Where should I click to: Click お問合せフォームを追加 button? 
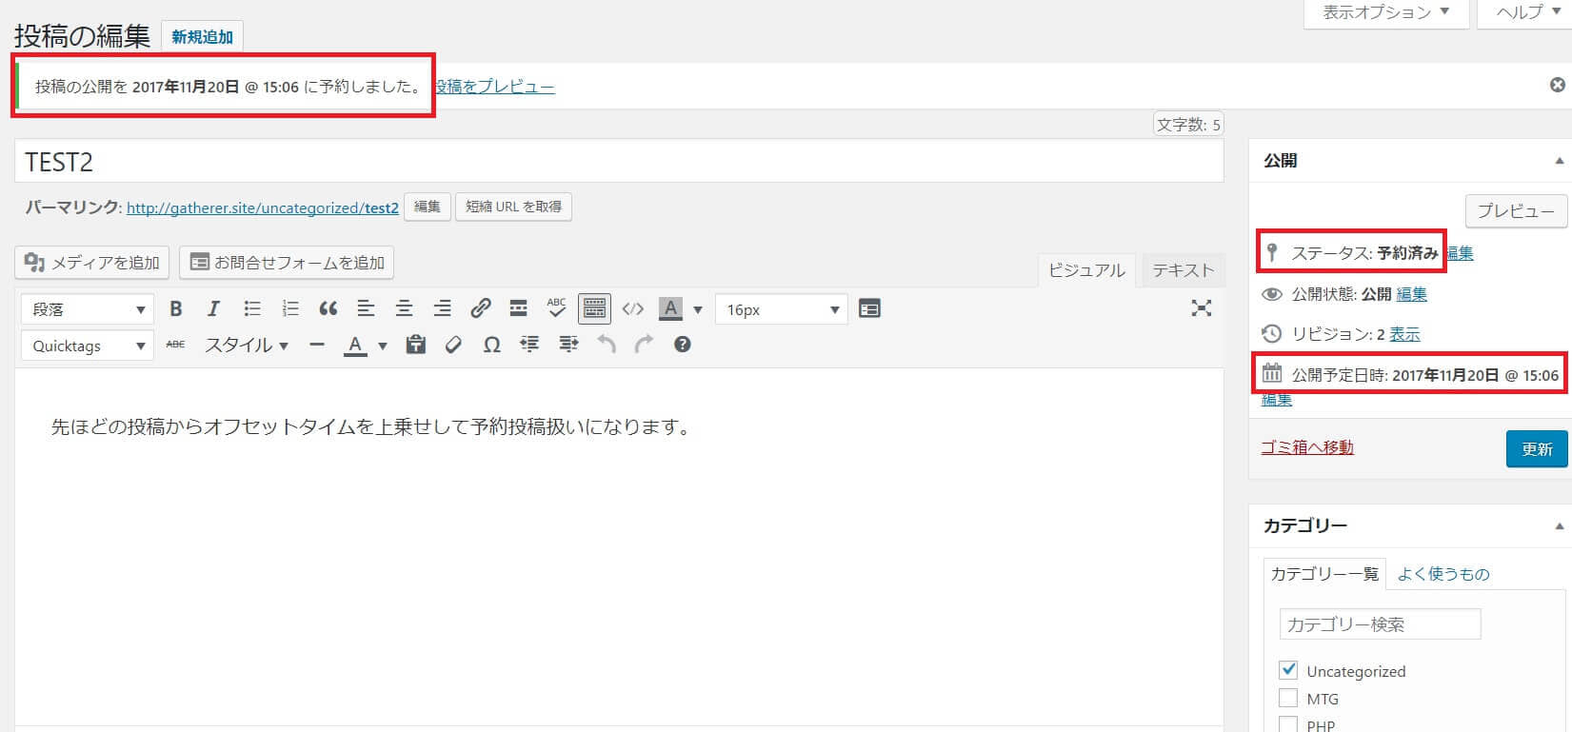287,263
